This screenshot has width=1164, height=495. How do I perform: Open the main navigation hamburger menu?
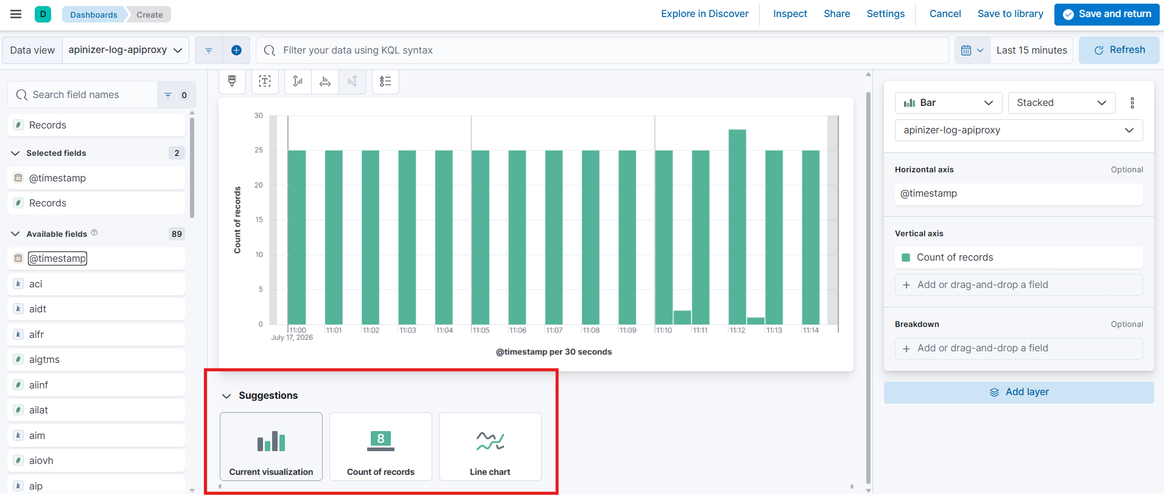pos(16,14)
